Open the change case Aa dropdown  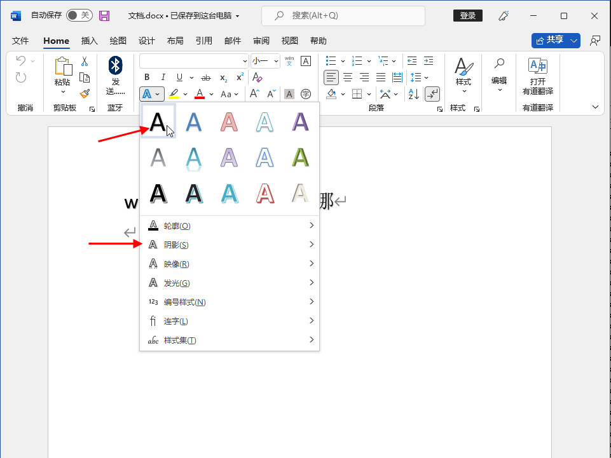tap(229, 94)
